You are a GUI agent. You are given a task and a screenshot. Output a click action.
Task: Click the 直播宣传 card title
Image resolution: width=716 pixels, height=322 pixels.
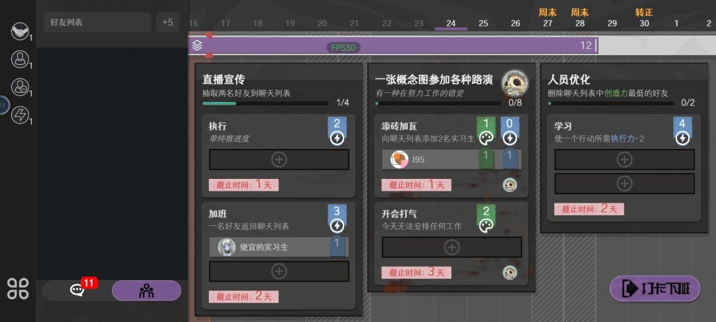tap(224, 80)
